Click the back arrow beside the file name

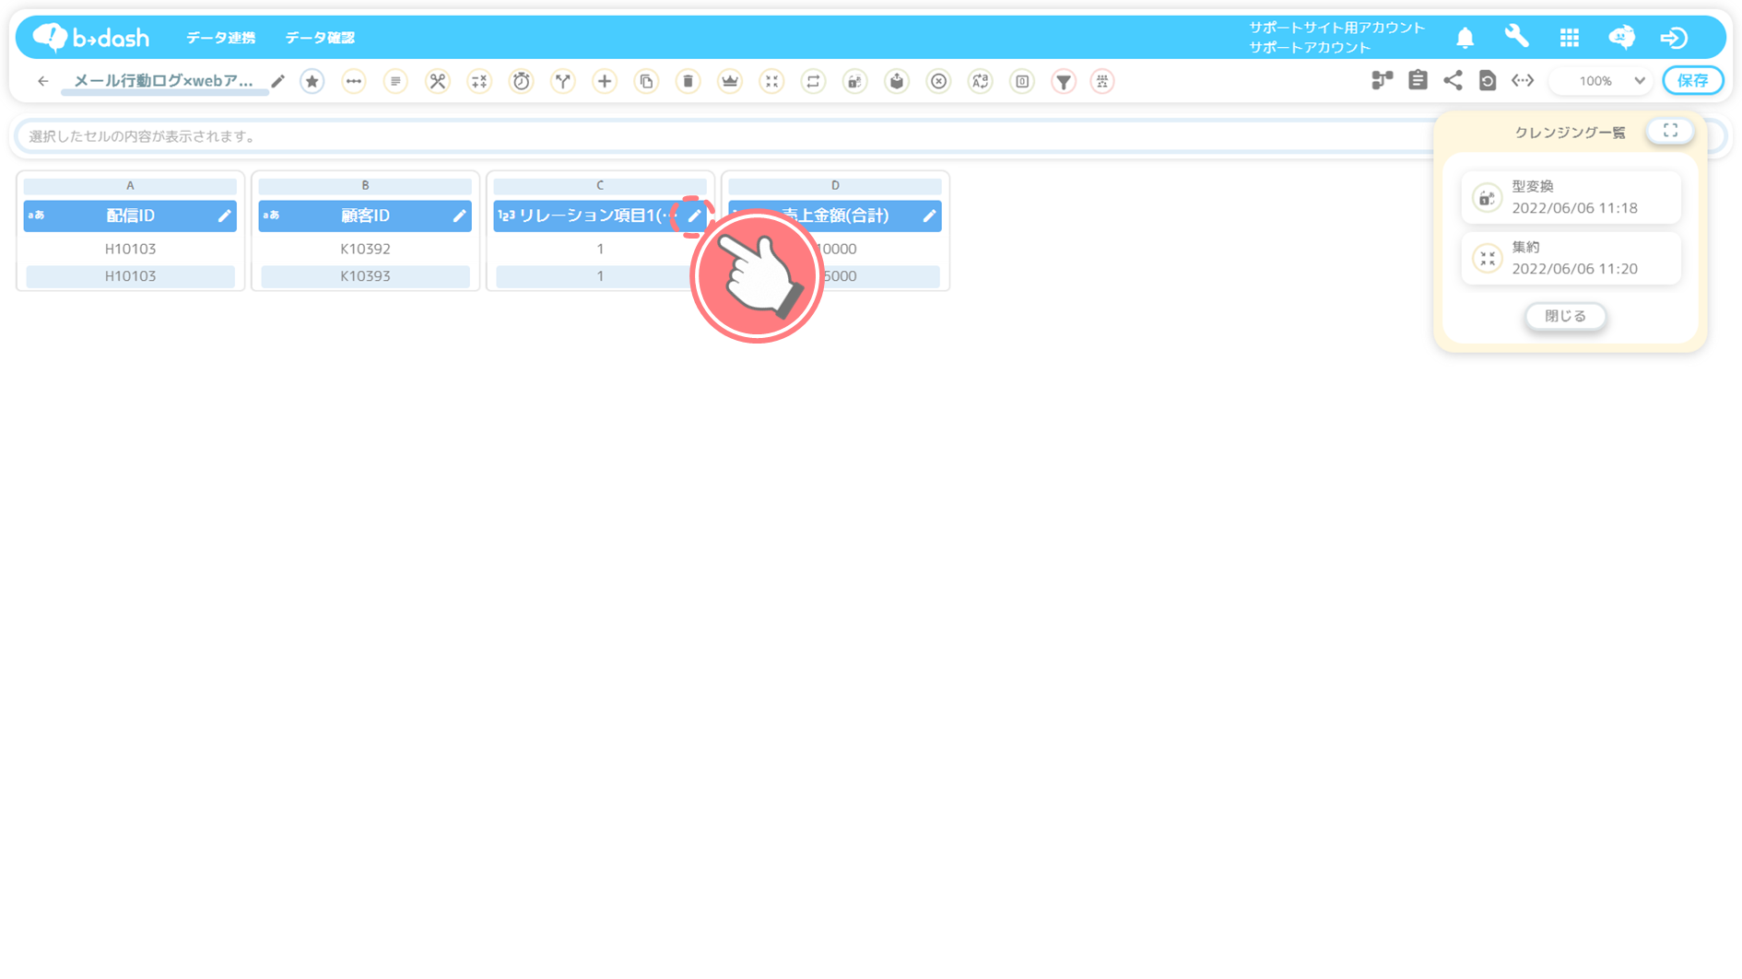pyautogui.click(x=42, y=81)
